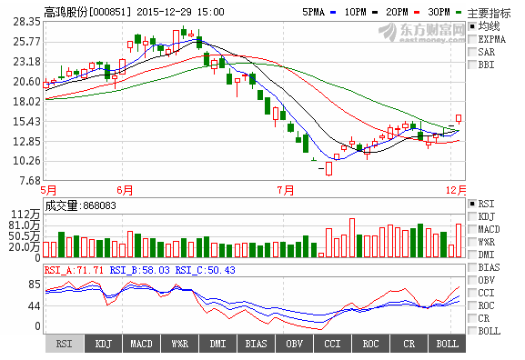Switch to the W%R bottom tab
Image resolution: width=525 pixels, height=360 pixels.
tap(180, 344)
